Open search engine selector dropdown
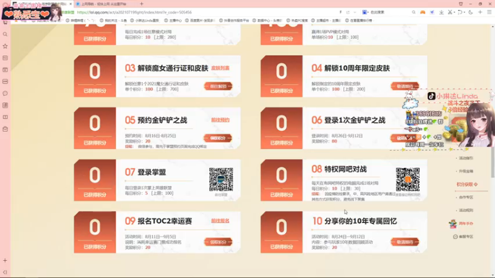Viewport: 495px width, 278px height. tap(364, 12)
